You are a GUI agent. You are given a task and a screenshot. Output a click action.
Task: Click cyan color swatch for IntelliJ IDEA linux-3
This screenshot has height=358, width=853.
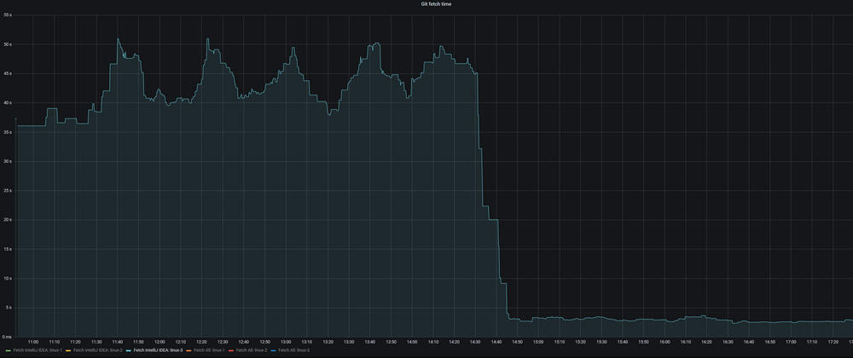point(128,350)
